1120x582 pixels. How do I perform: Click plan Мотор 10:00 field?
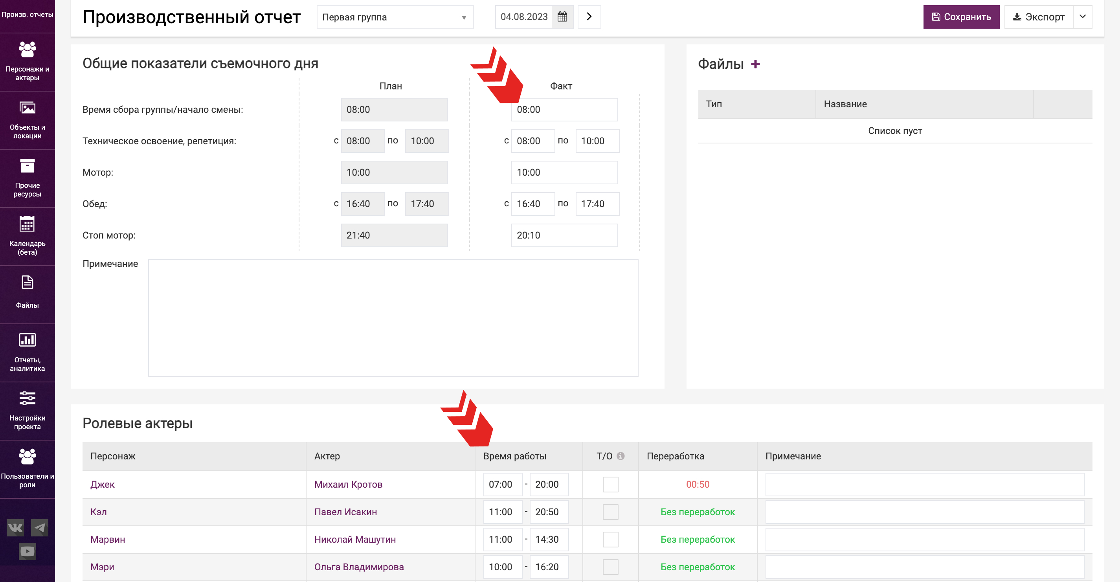coord(394,173)
